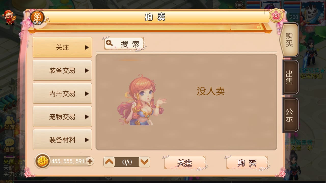Click the 购买 button at bottom right
This screenshot has height=183, width=326.
tap(247, 163)
